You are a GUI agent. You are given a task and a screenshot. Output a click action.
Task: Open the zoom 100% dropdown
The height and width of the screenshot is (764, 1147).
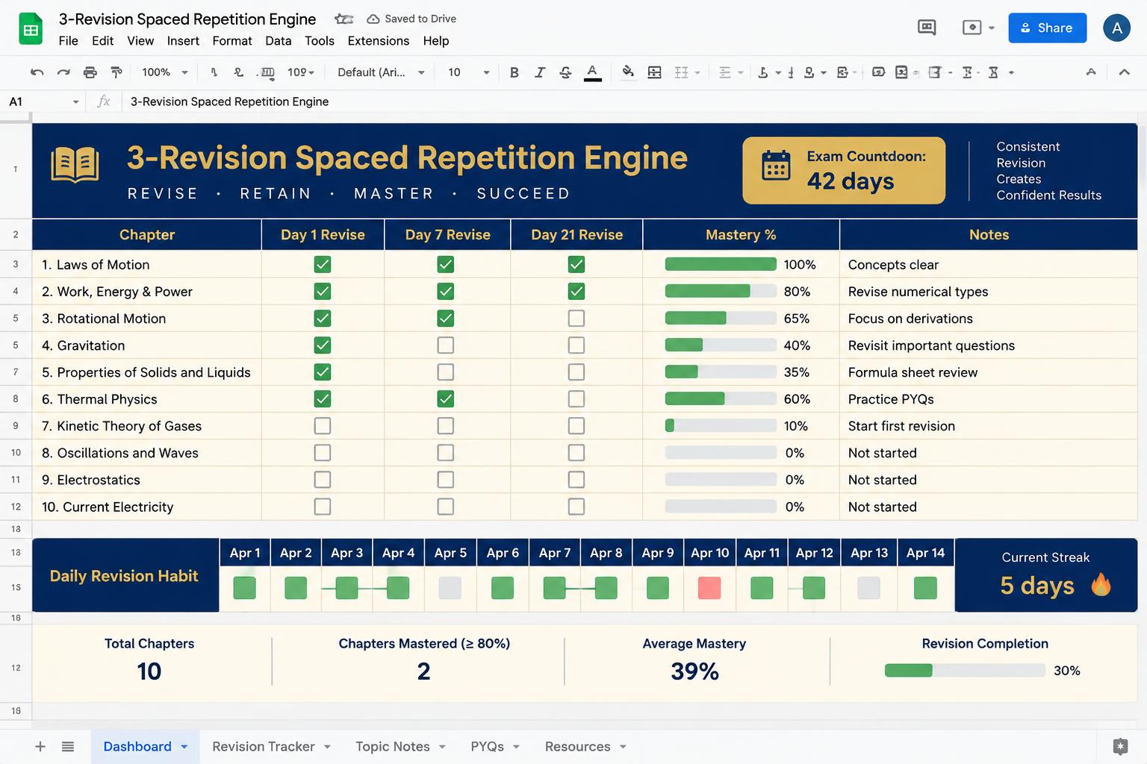(164, 72)
